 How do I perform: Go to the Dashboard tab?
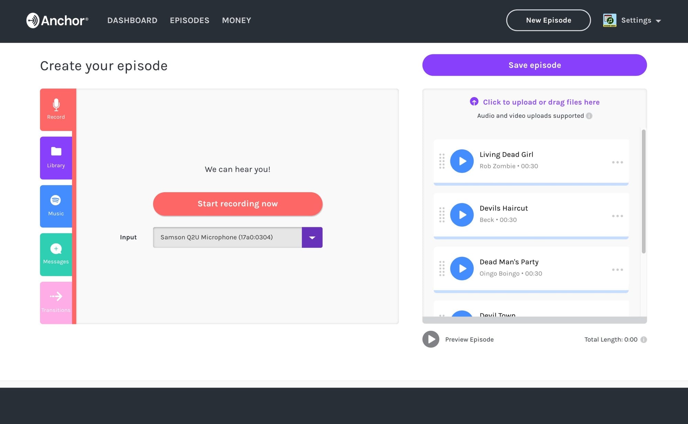pos(132,21)
